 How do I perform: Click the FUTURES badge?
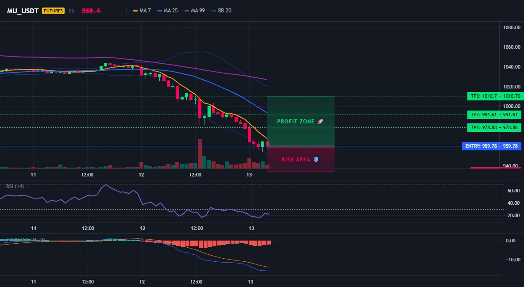53,11
